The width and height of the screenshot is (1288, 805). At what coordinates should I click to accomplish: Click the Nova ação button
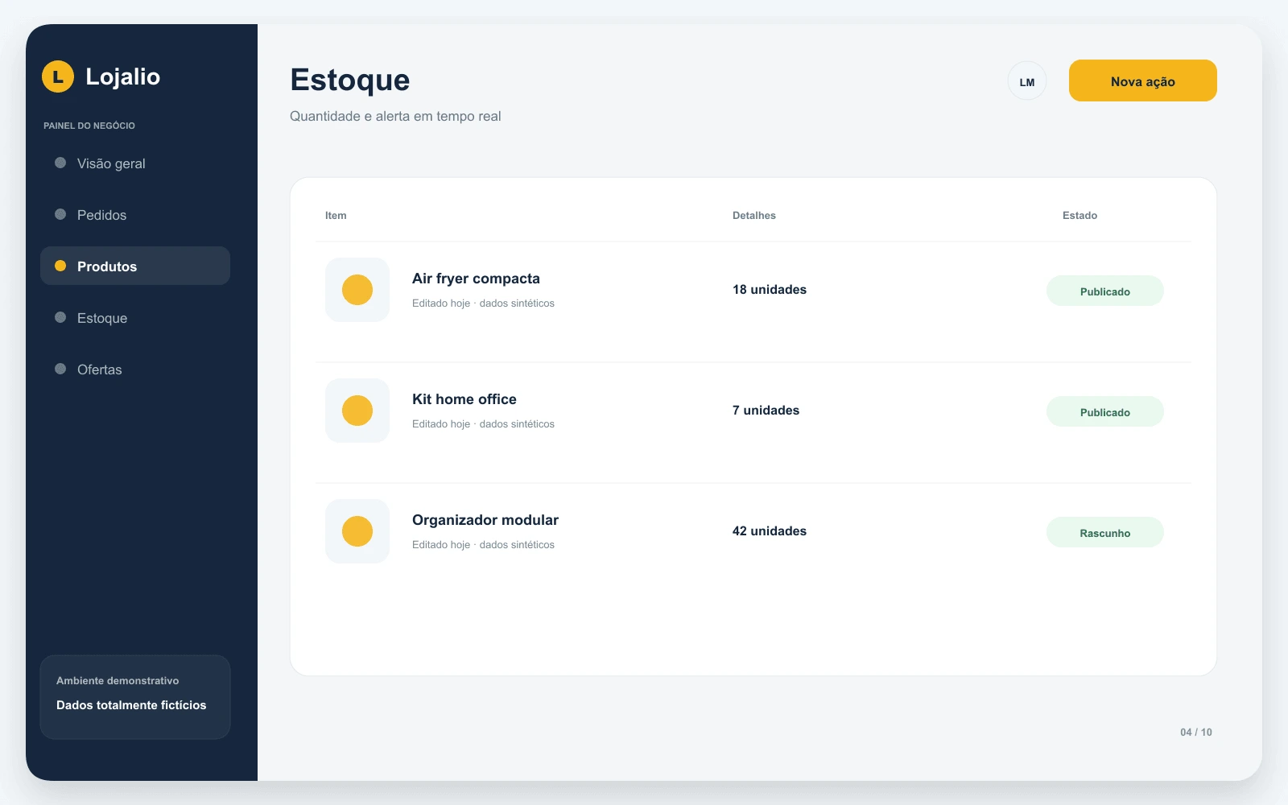coord(1143,80)
